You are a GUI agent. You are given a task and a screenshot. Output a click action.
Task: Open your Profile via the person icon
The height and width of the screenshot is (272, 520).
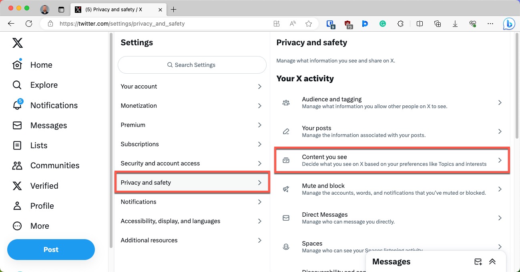coord(17,206)
